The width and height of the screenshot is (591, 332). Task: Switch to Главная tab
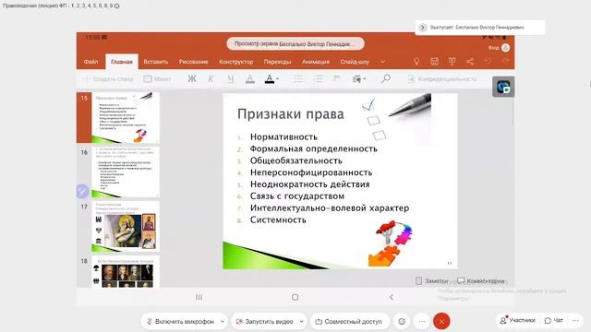click(x=122, y=62)
